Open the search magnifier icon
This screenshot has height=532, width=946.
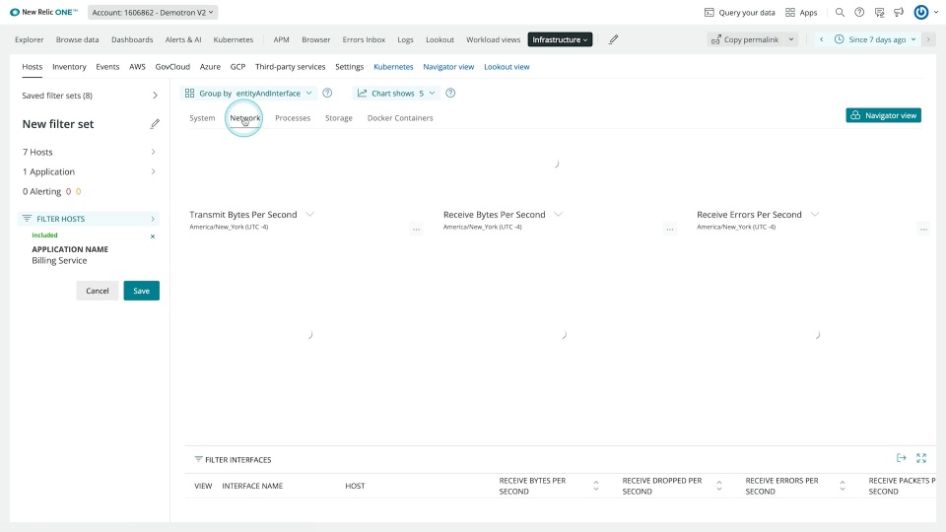coord(840,12)
